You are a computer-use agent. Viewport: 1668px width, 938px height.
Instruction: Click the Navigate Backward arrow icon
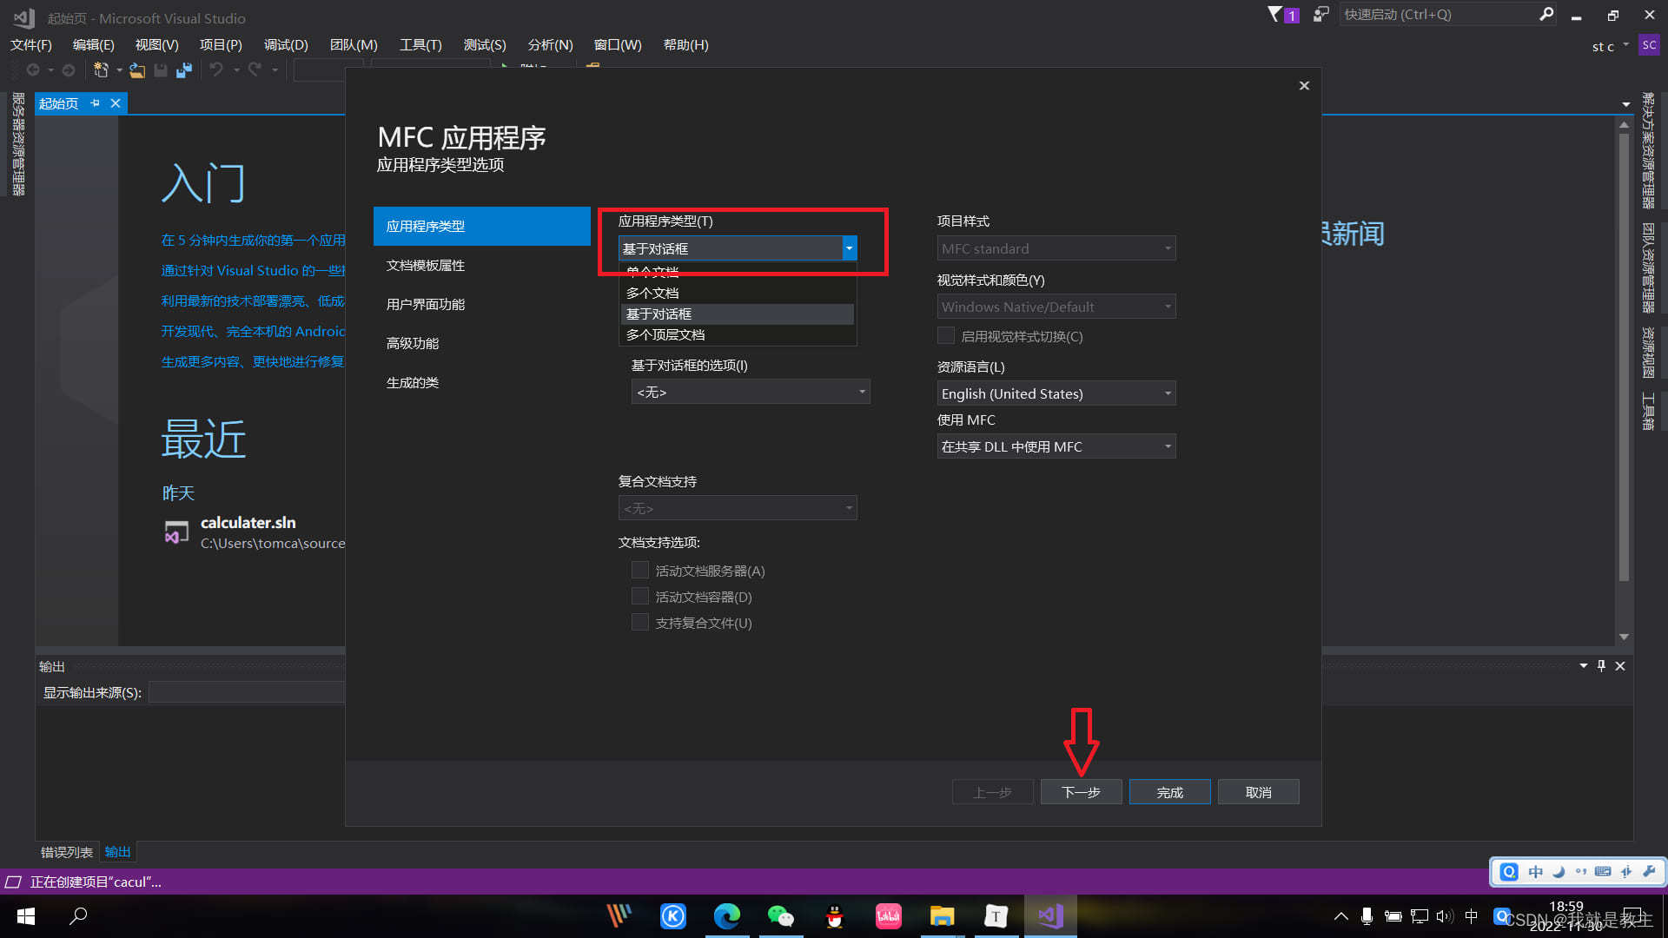[x=33, y=70]
